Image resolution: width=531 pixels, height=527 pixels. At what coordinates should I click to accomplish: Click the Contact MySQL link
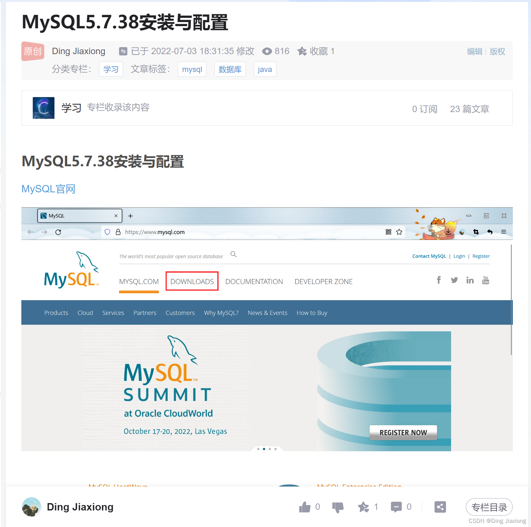click(429, 256)
